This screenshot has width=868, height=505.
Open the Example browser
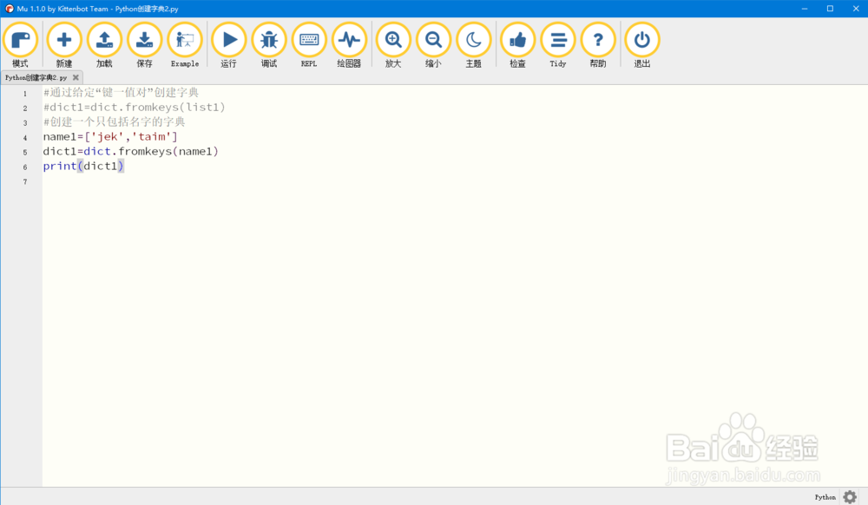(x=184, y=39)
